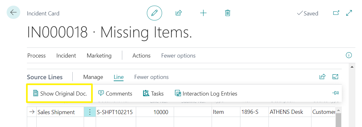Select the Manage tab in Source Lines
The height and width of the screenshot is (127, 362).
tap(93, 77)
